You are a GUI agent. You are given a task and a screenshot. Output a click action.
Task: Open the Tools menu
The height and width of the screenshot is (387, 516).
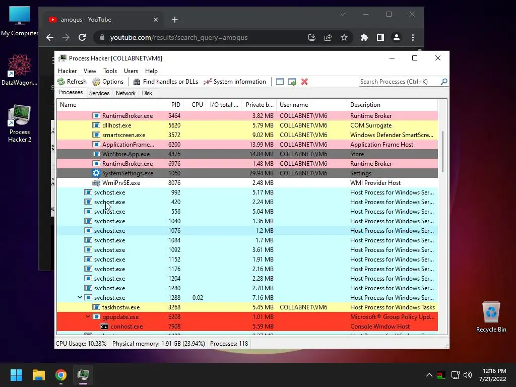pos(110,71)
